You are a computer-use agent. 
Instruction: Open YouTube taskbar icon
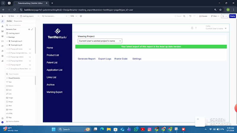[x=143, y=129]
